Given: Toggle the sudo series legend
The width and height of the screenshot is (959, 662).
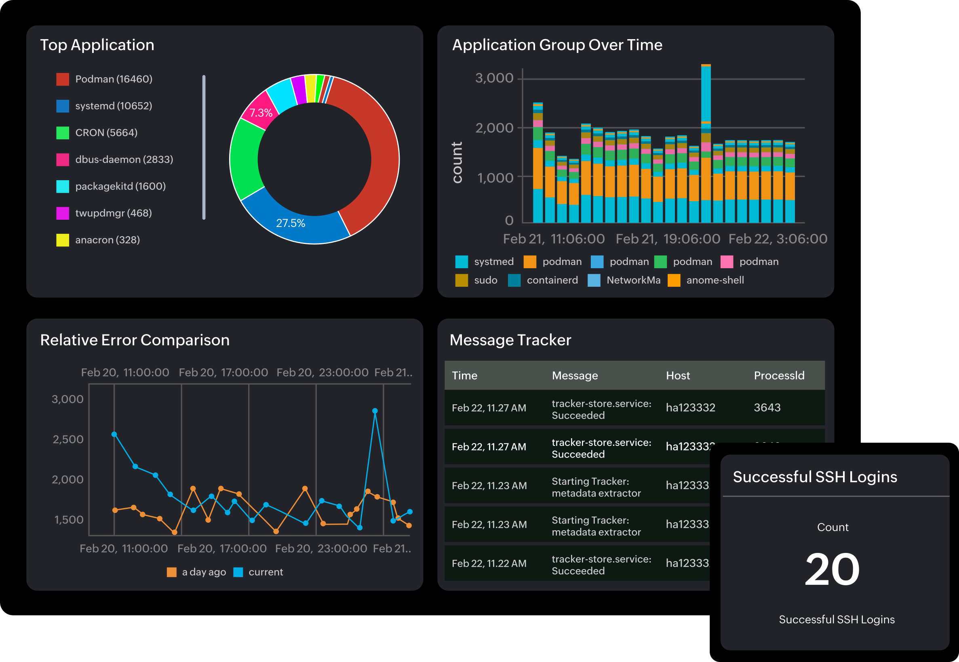Looking at the screenshot, I should [x=485, y=280].
